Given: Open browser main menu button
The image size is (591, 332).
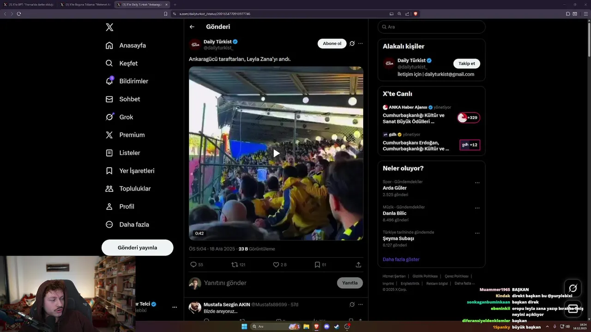Looking at the screenshot, I should tap(586, 14).
